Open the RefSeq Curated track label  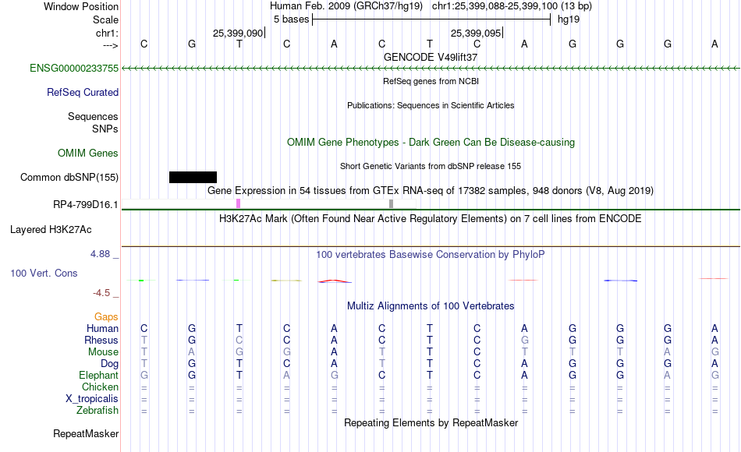click(83, 92)
